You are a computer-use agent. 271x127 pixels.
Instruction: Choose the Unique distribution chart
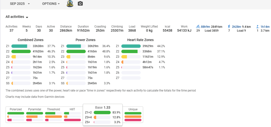(133, 115)
